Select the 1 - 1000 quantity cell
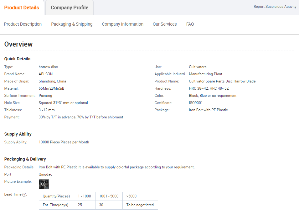The width and height of the screenshot is (299, 214). coord(84,196)
